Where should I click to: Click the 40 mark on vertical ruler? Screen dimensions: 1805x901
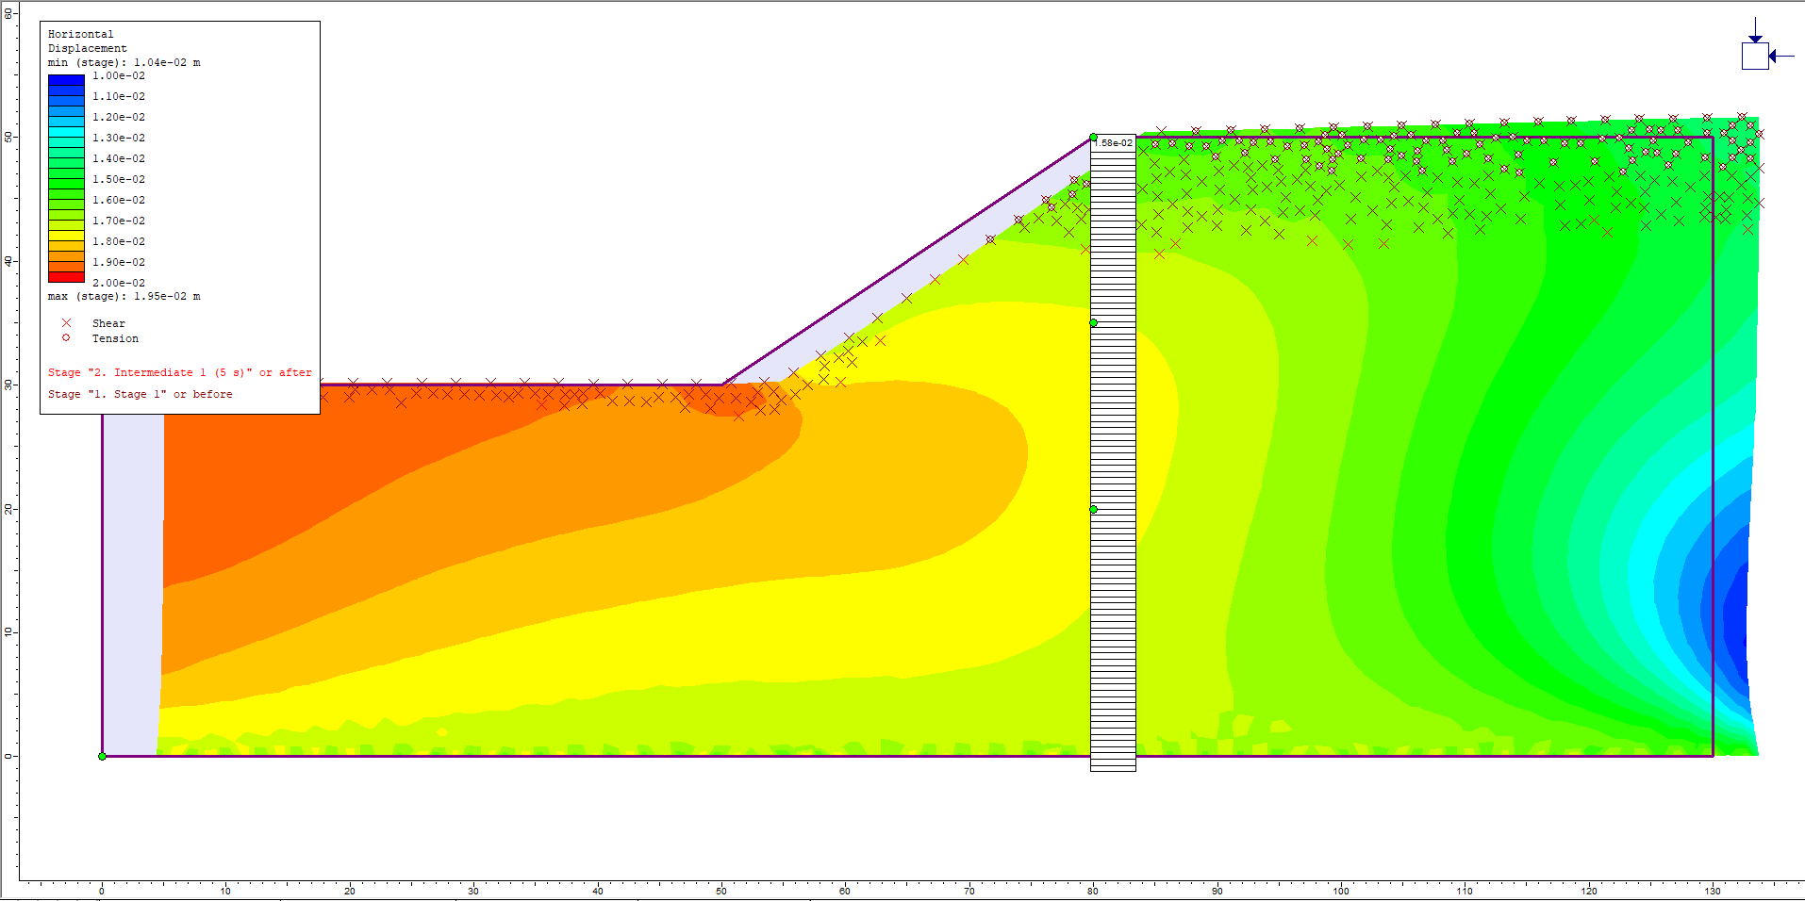[x=8, y=261]
